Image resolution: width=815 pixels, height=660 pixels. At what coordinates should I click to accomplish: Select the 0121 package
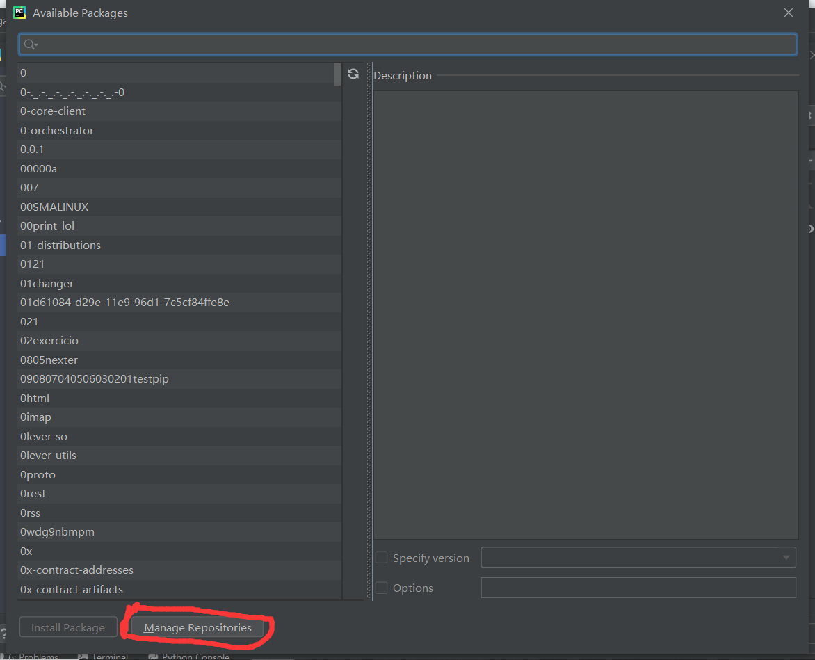(179, 264)
